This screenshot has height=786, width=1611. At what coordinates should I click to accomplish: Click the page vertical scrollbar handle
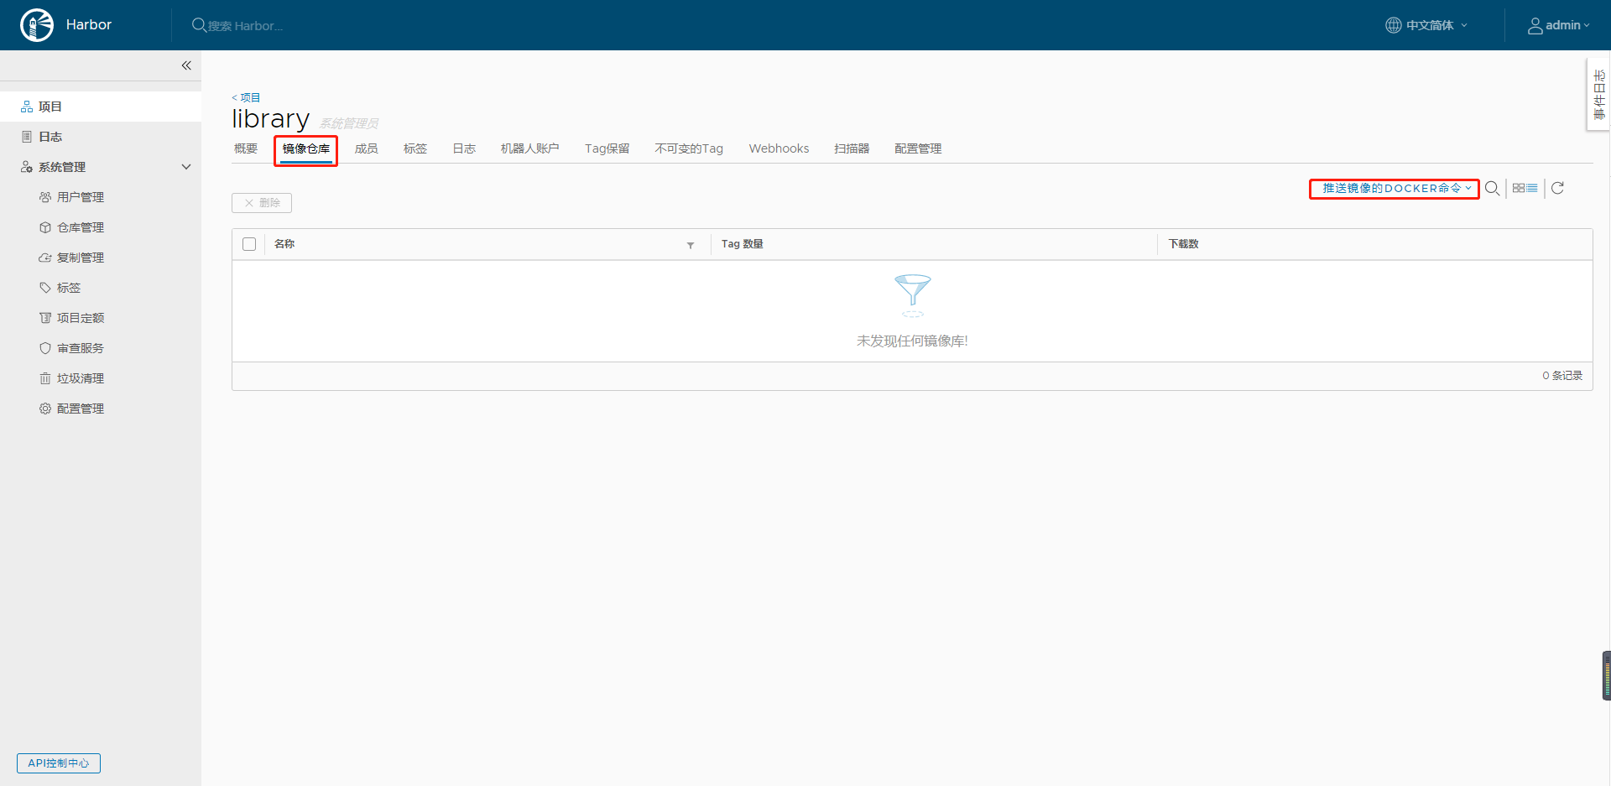(x=1607, y=675)
